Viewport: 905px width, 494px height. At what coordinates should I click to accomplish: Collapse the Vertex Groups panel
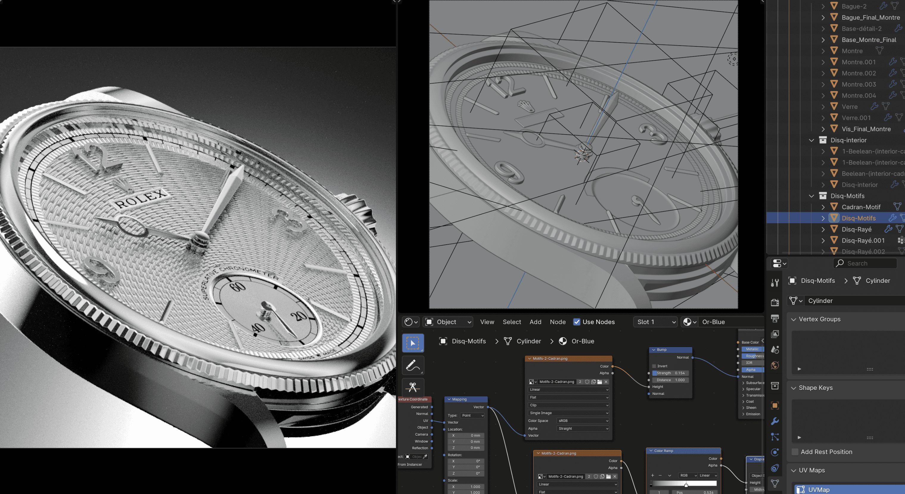[794, 319]
